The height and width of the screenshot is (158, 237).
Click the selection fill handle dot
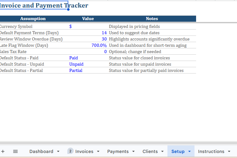click(x=68, y=9)
